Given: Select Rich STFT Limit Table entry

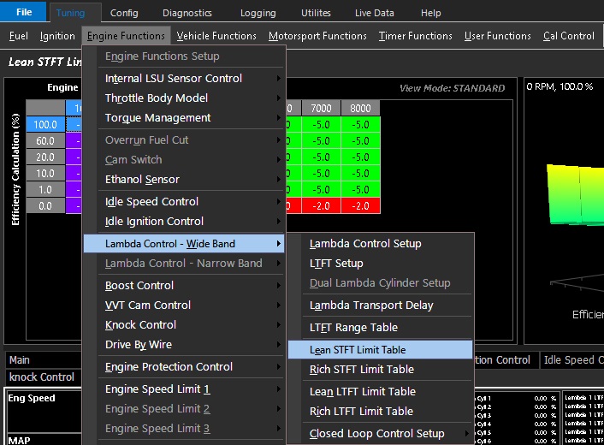Looking at the screenshot, I should point(362,370).
